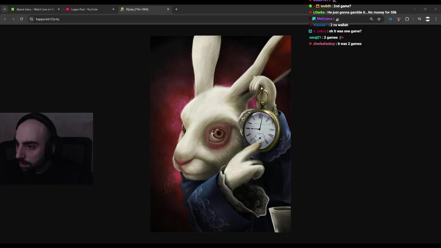Minimize the browser window
The width and height of the screenshot is (441, 248).
click(x=414, y=9)
